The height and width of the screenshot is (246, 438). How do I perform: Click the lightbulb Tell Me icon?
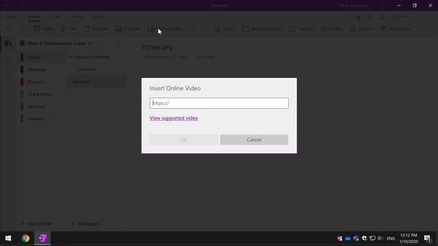[x=370, y=16]
